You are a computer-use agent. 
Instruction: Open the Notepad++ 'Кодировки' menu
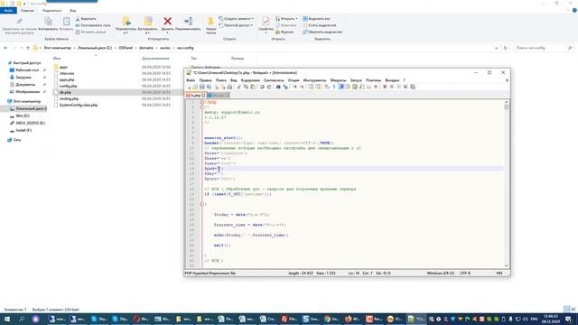250,80
